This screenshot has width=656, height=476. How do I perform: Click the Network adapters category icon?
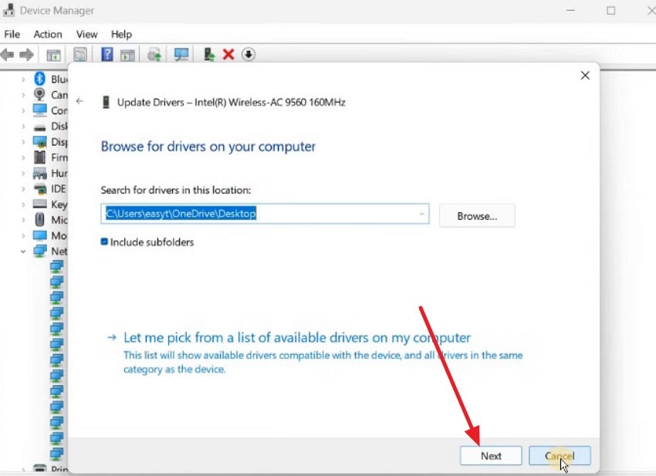(x=39, y=252)
